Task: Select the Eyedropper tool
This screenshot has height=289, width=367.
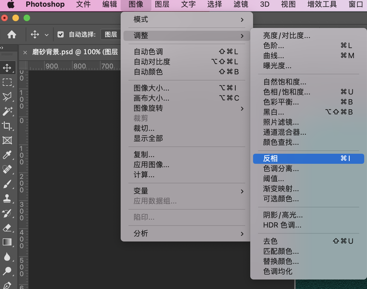Action: click(x=7, y=155)
